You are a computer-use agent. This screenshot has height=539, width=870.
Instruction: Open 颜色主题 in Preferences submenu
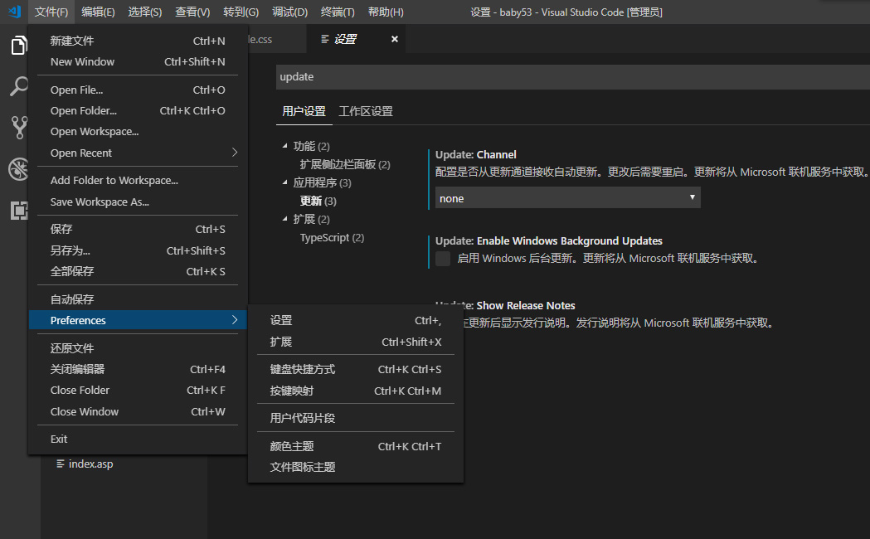(355, 446)
